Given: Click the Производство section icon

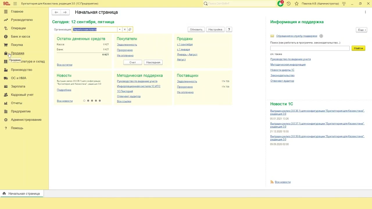Looking at the screenshot, I should [6, 70].
